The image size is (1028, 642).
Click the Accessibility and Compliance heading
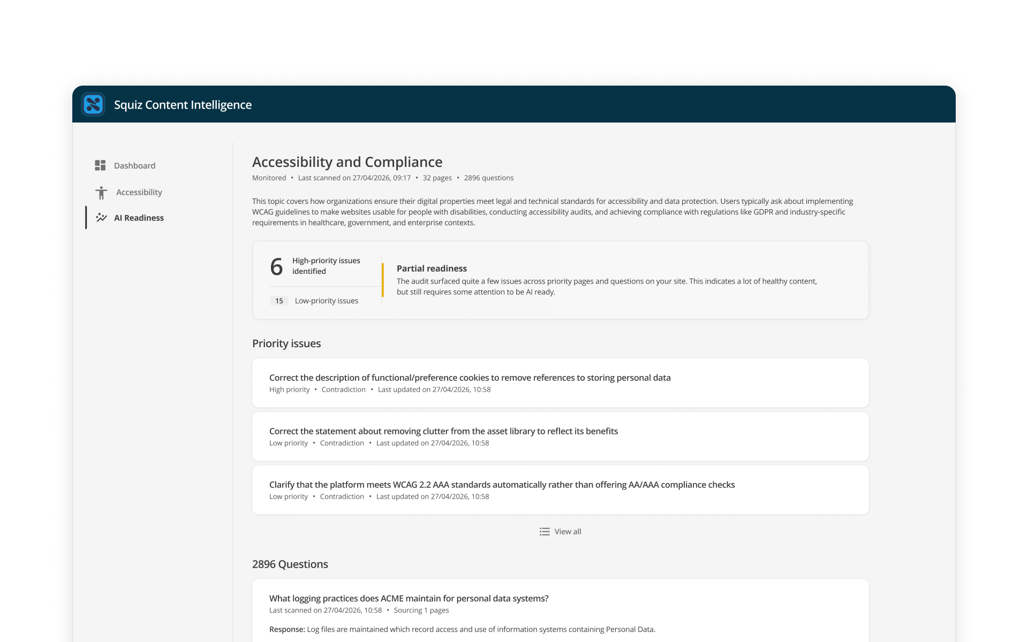347,162
